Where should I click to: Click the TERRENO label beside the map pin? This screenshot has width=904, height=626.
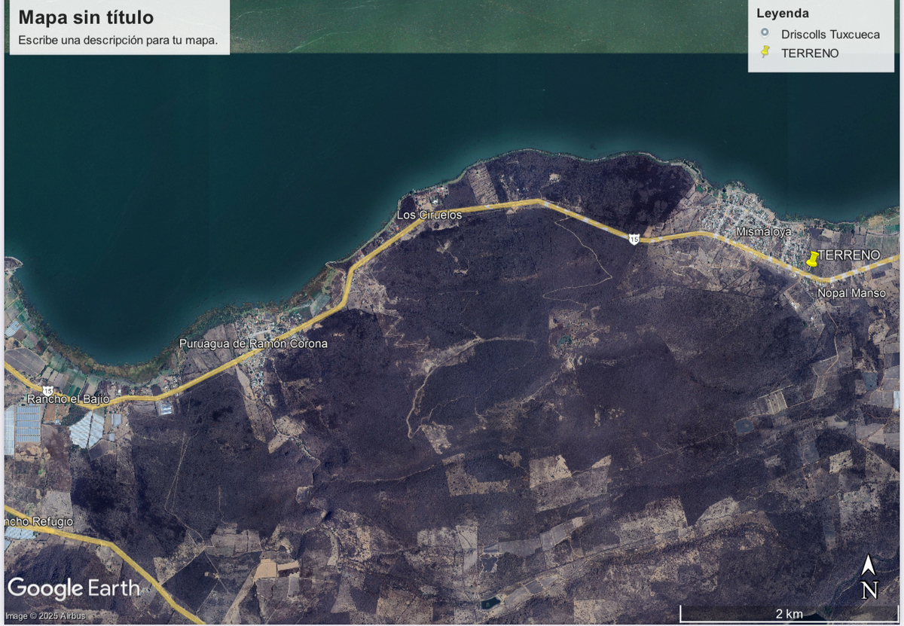pyautogui.click(x=850, y=255)
